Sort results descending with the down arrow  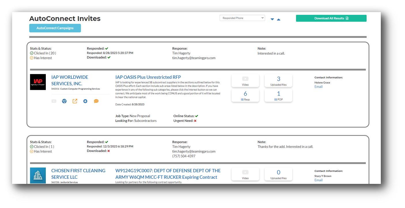(272, 20)
